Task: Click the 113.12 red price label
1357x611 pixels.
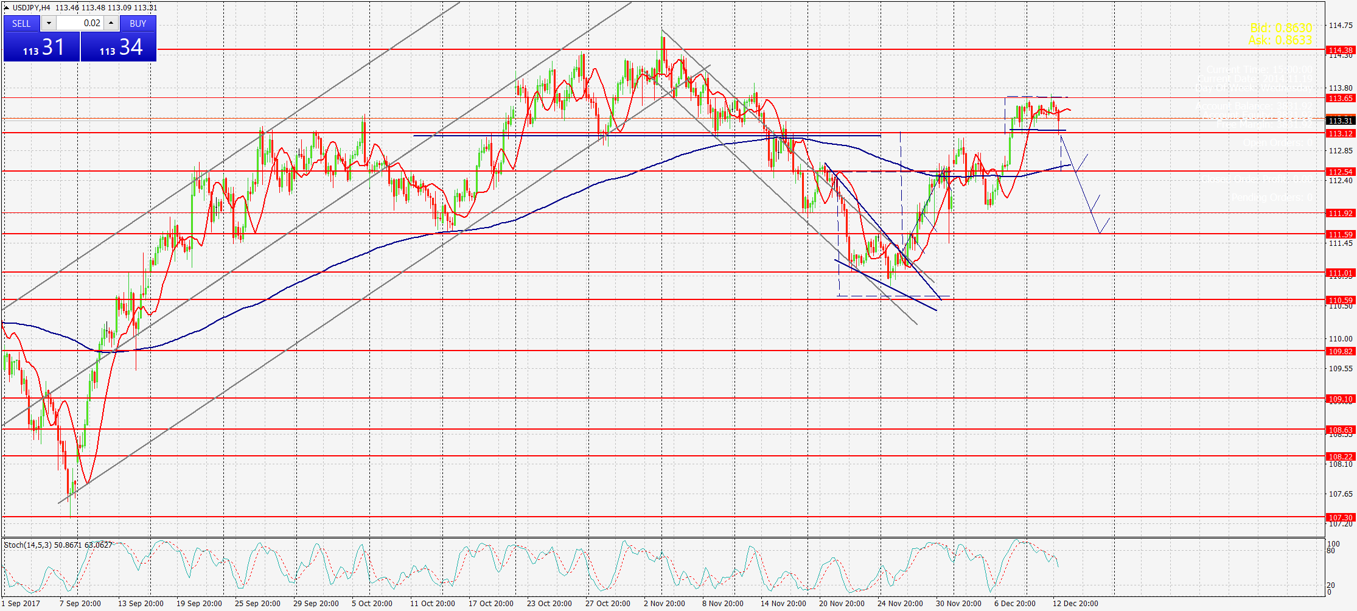Action: point(1341,133)
